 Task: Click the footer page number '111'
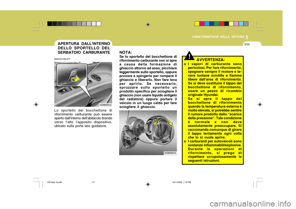pos(93,182)
